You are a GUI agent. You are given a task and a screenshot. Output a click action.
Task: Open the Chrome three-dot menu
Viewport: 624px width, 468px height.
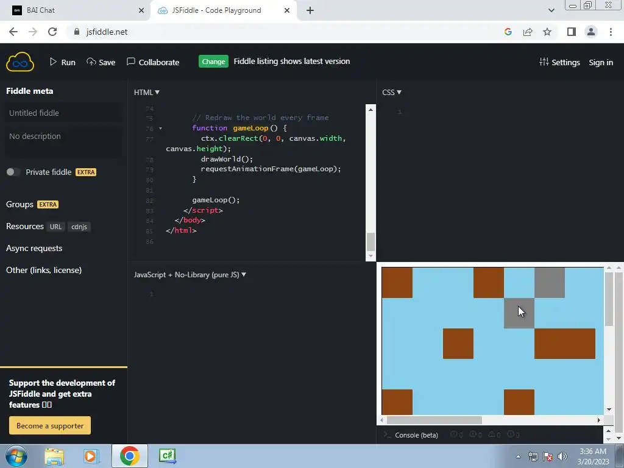[611, 32]
